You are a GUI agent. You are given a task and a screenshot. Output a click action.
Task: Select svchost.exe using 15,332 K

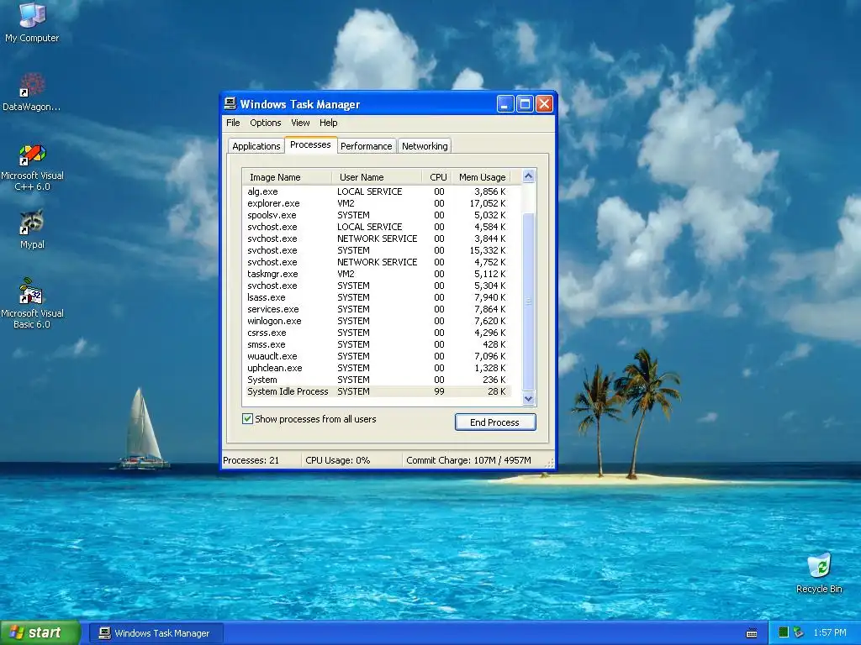click(377, 250)
